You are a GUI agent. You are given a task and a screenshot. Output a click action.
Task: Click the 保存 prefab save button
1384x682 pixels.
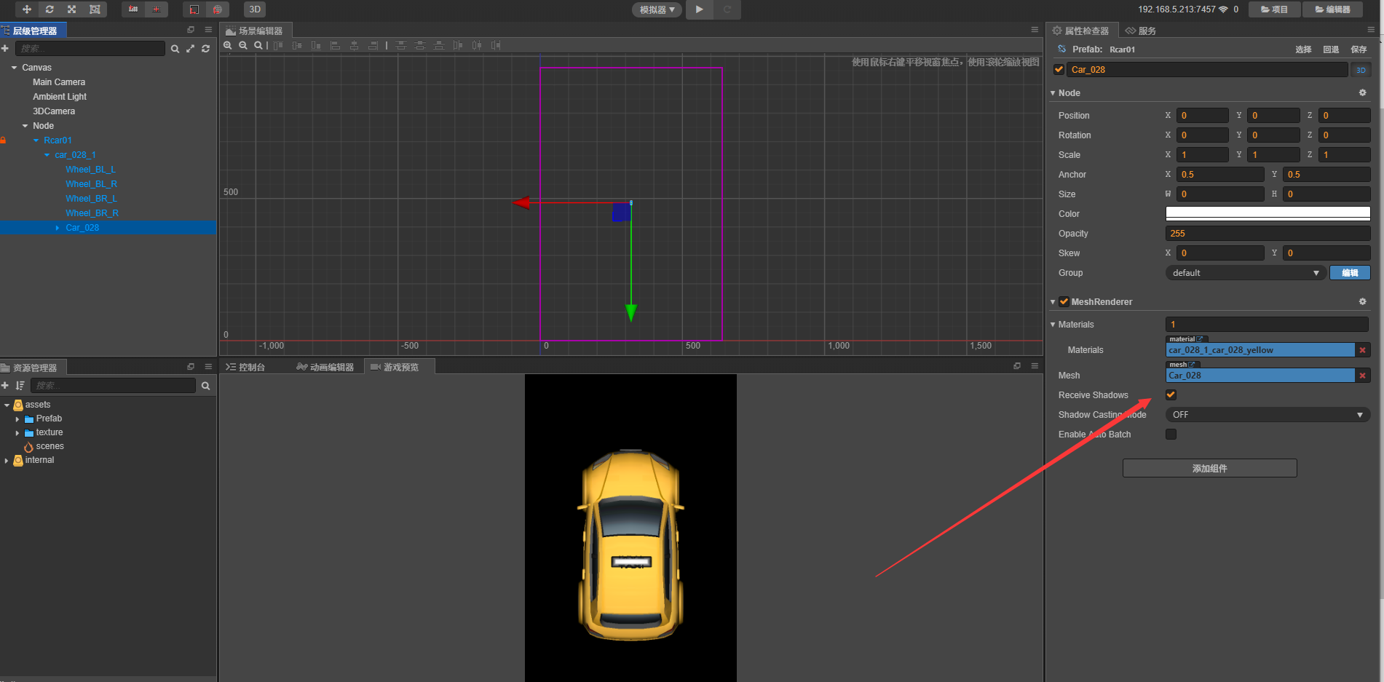pos(1359,49)
